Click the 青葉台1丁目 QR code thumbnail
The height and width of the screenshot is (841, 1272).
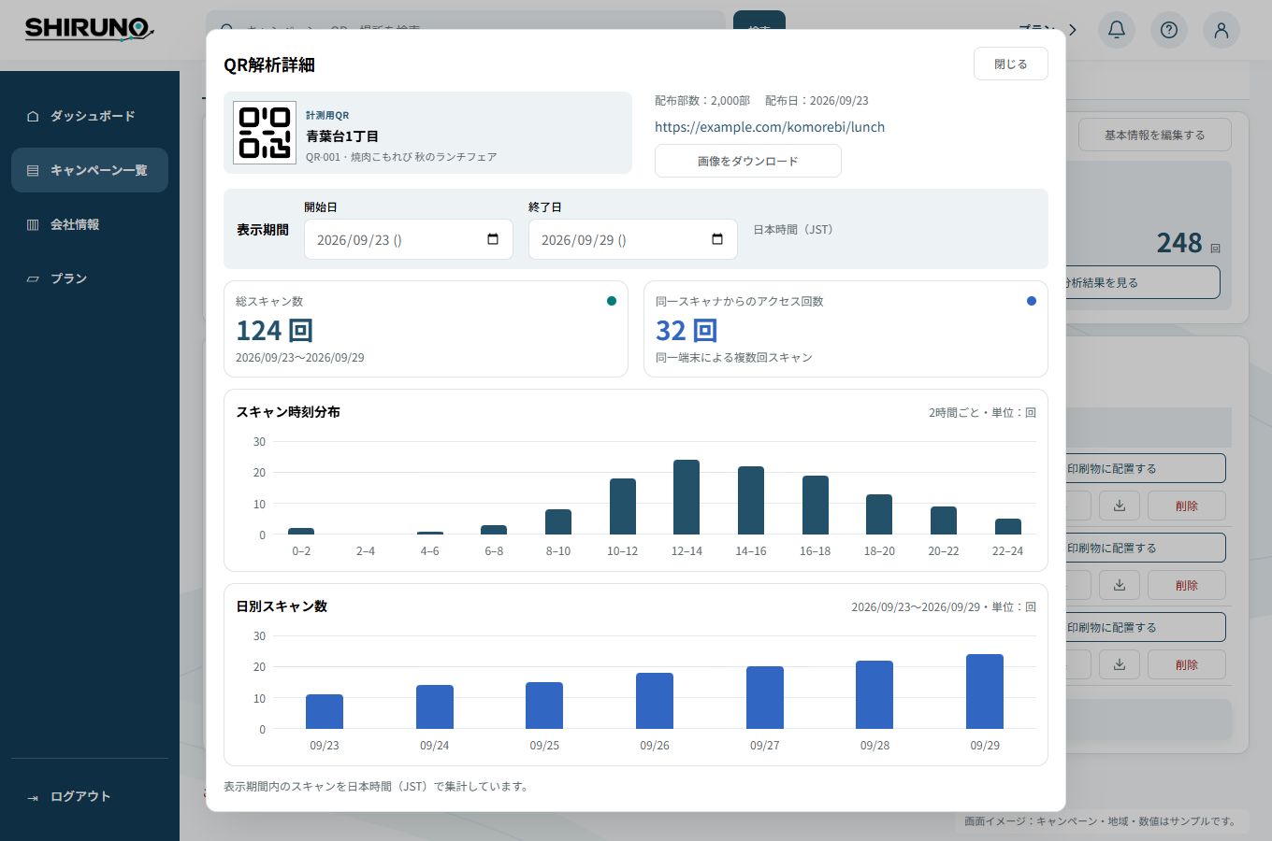click(265, 133)
